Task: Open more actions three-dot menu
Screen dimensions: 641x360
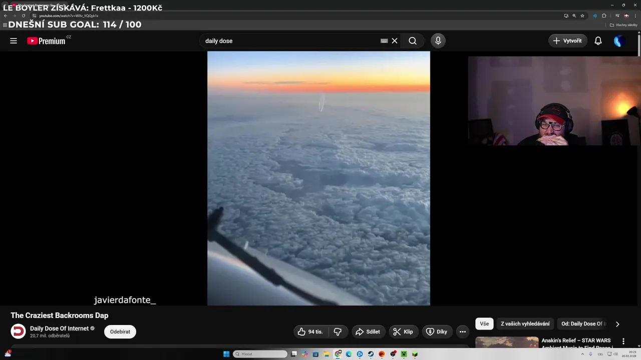Action: (463, 331)
